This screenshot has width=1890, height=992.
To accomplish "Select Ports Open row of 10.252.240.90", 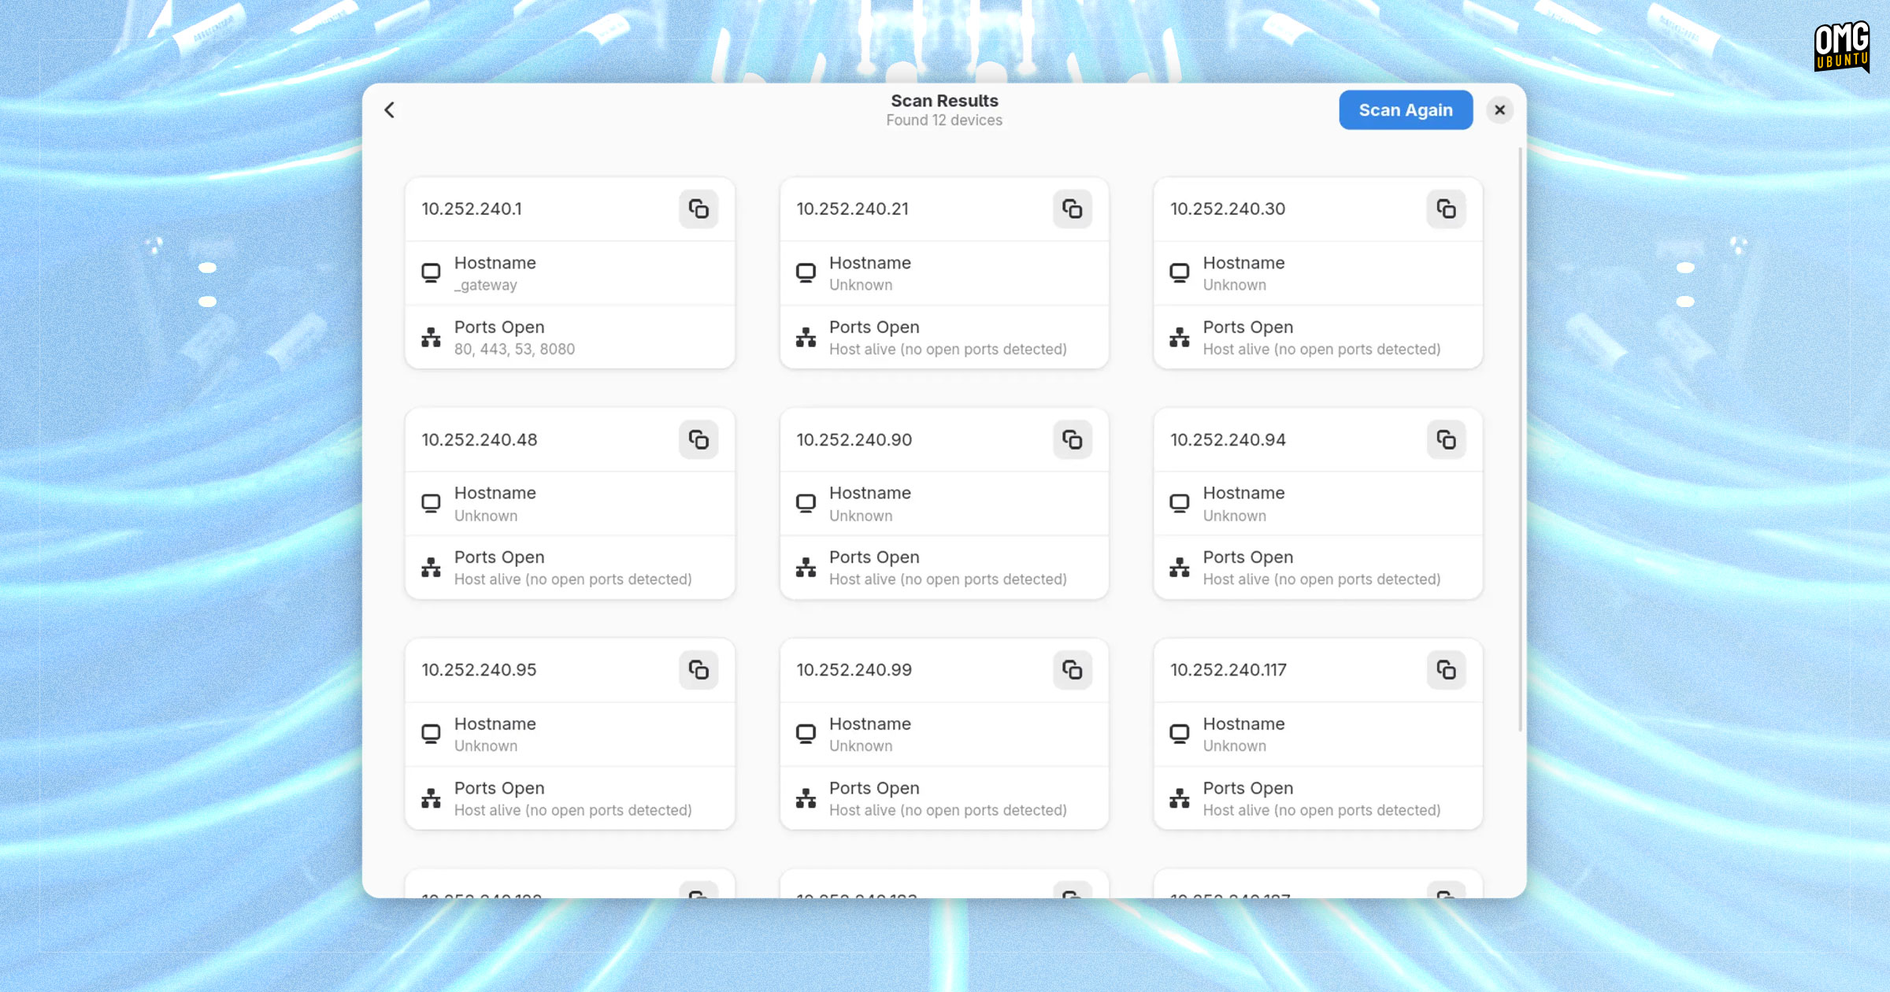I will point(943,568).
